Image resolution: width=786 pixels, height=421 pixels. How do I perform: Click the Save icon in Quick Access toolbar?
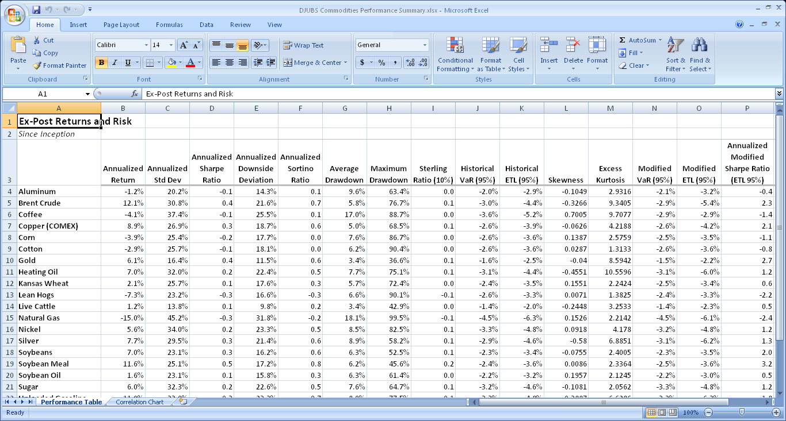coord(36,10)
